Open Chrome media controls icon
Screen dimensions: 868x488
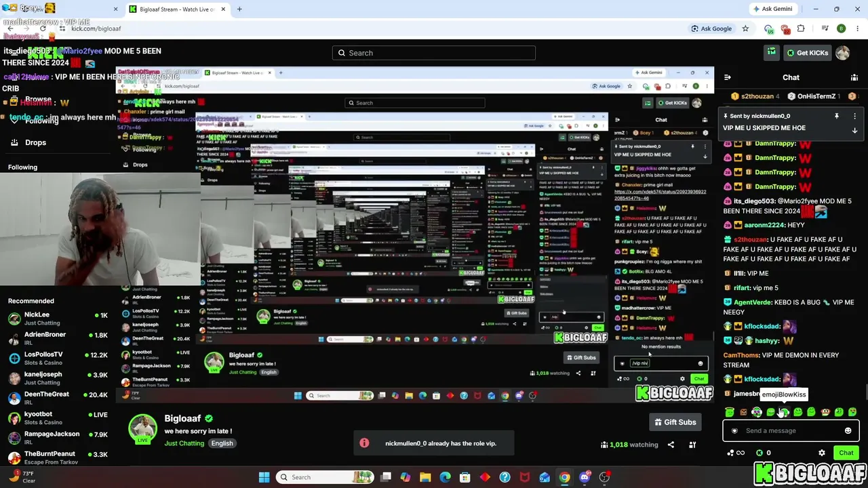click(x=825, y=28)
